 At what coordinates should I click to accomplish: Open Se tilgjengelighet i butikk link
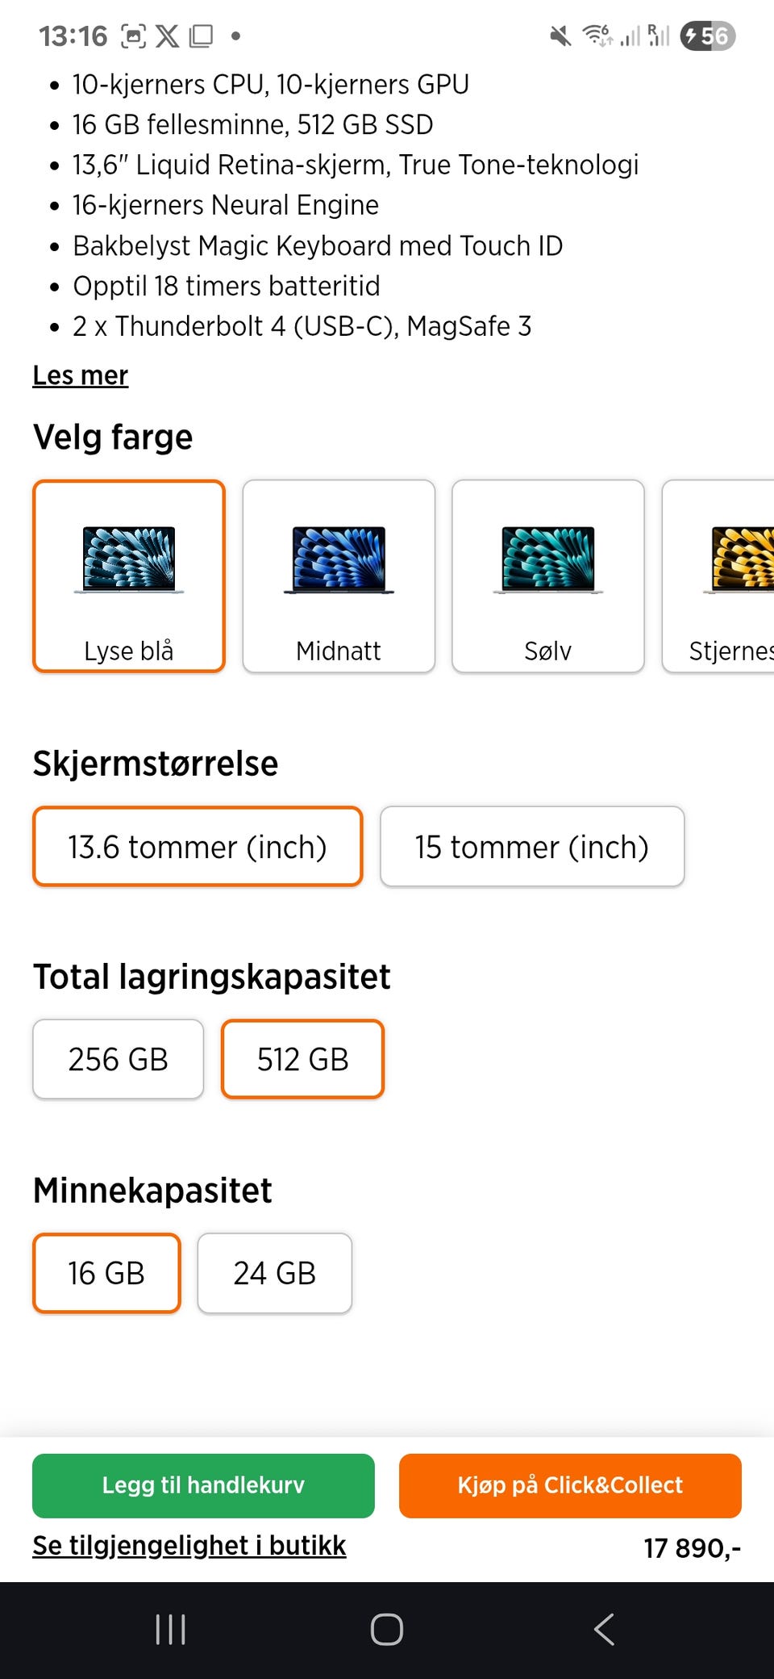click(189, 1545)
